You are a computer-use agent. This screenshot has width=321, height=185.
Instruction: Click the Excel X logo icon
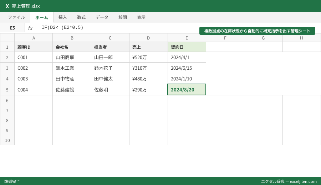pos(7,6)
